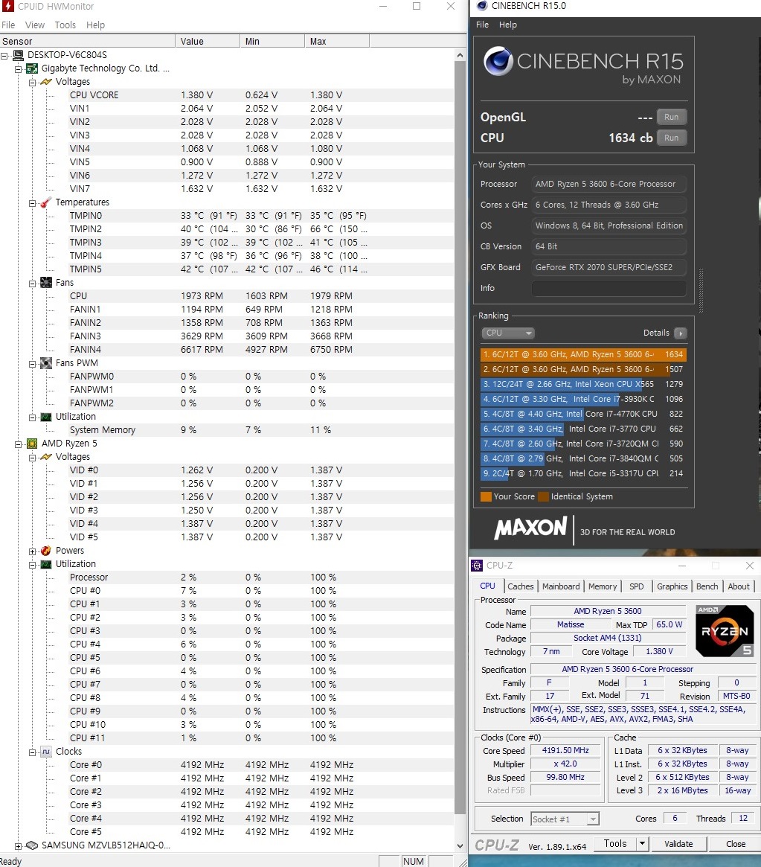Open CPU-Z About tab
Screen dimensions: 761x867
coord(739,586)
